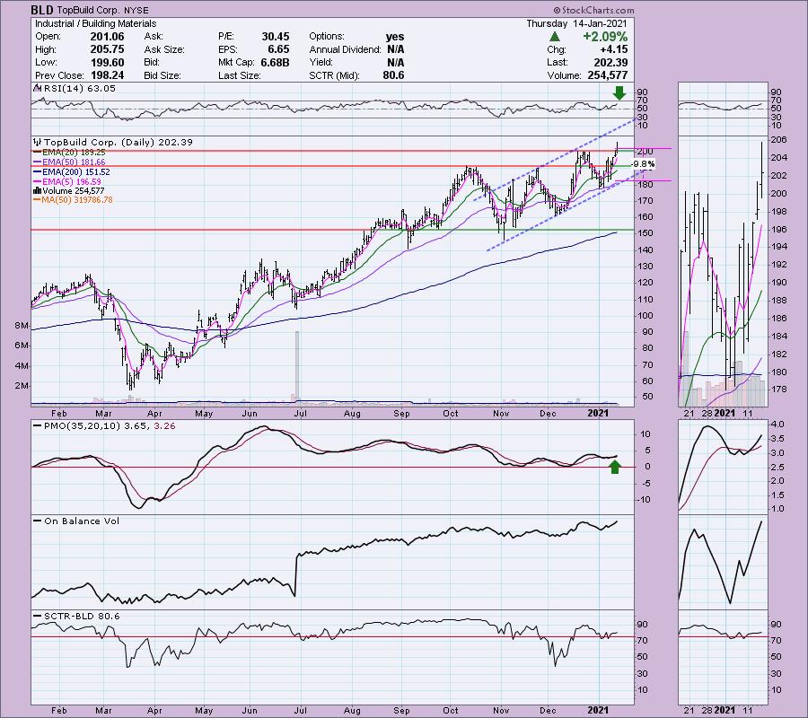
Task: Click the zoomed price bars thumbnail panel
Action: click(723, 271)
